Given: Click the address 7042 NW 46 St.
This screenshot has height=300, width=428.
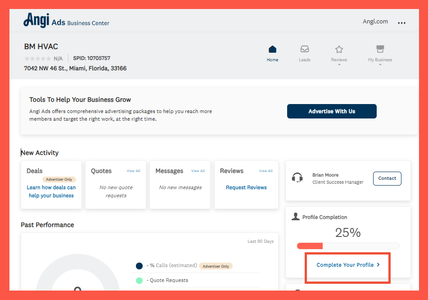Looking at the screenshot, I should pyautogui.click(x=75, y=68).
